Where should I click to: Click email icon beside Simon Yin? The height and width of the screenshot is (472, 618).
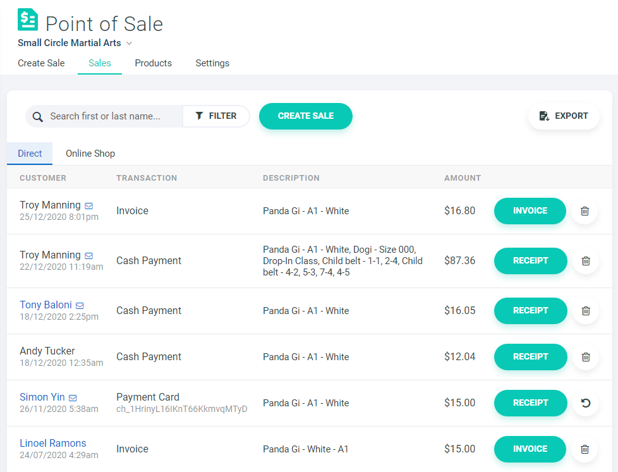pyautogui.click(x=73, y=398)
